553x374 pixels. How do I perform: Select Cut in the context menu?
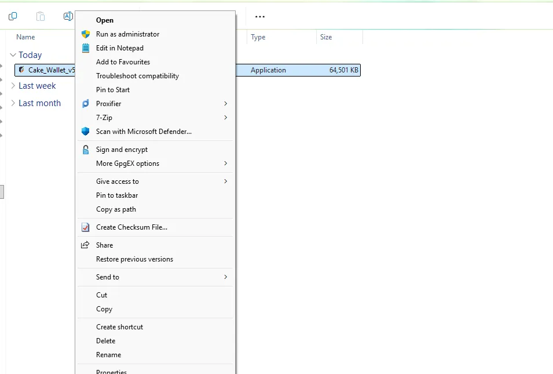click(155, 295)
